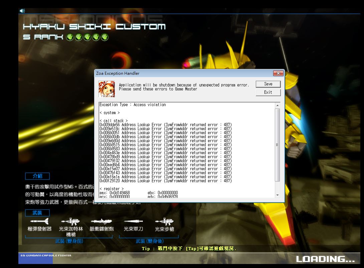The width and height of the screenshot is (364, 268).
Task: Click the LOADING... text
Action: pyautogui.click(x=325, y=259)
